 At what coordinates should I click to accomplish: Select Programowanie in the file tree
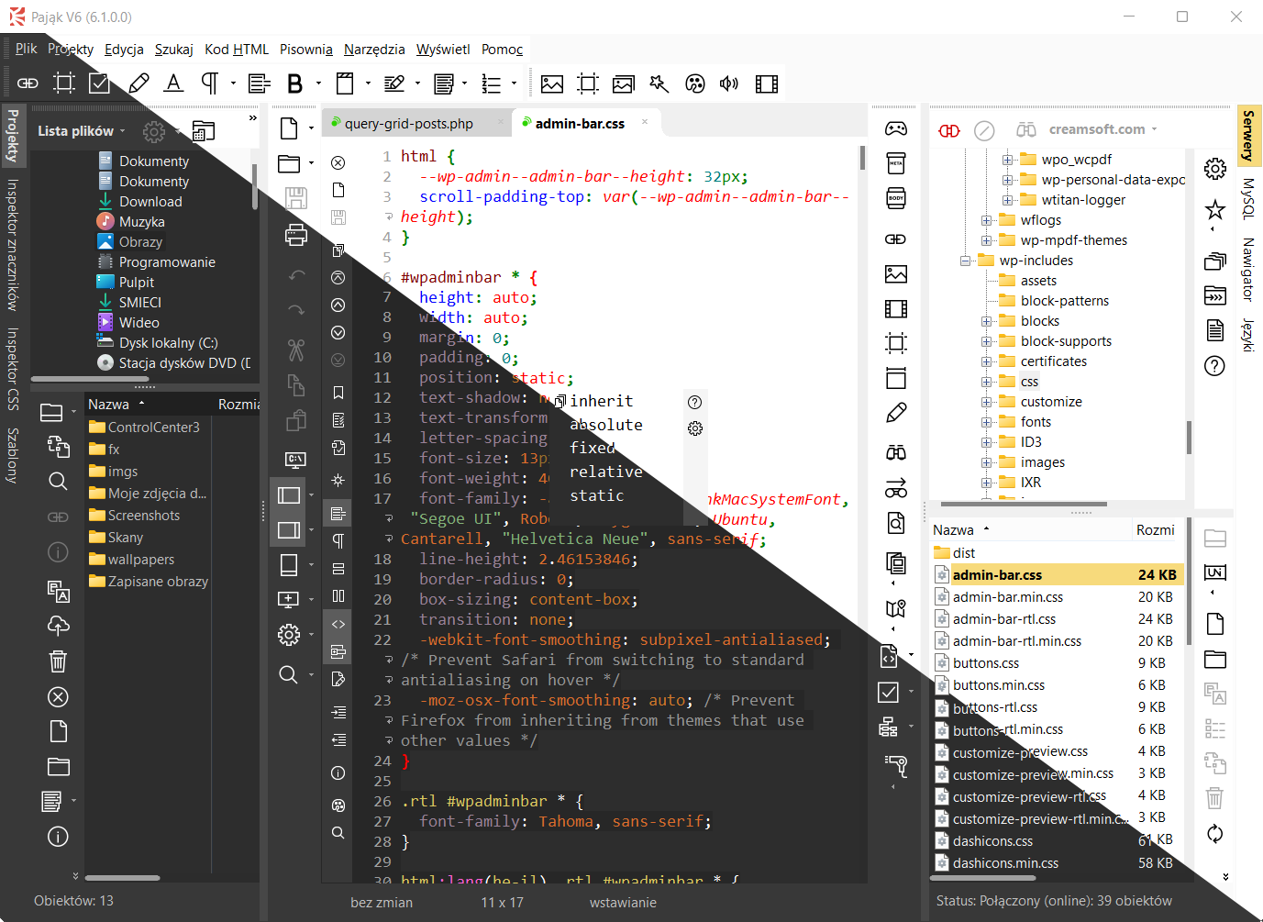[167, 262]
